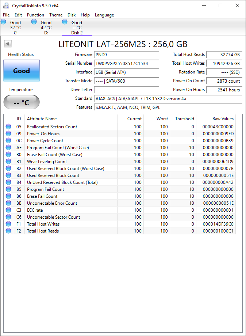Click the ECC rate status icon

(8, 210)
